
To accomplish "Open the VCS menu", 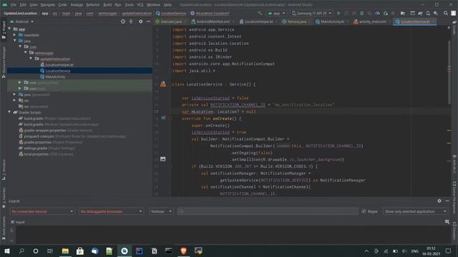I will pyautogui.click(x=140, y=5).
